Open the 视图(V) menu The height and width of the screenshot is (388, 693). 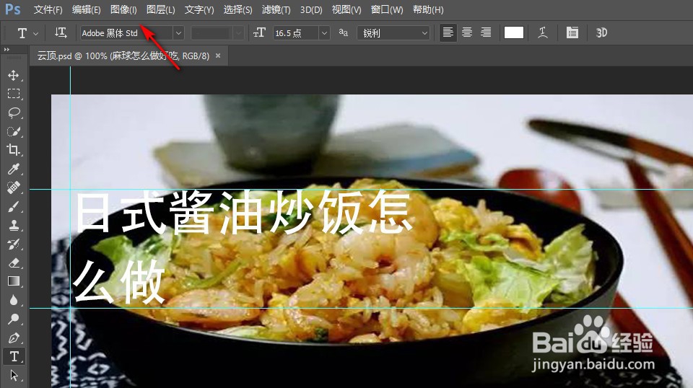(346, 9)
